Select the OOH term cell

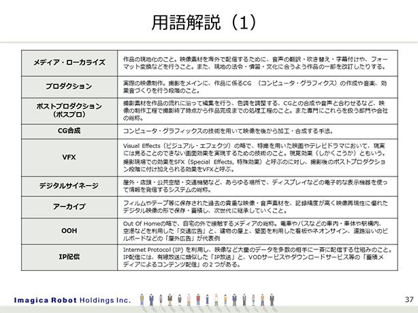[x=69, y=231]
